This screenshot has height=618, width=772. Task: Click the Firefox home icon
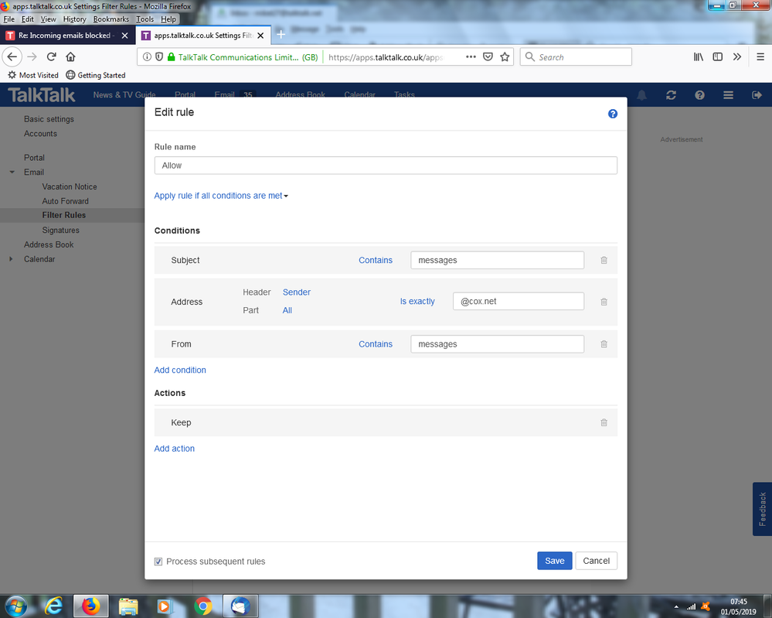tap(70, 57)
